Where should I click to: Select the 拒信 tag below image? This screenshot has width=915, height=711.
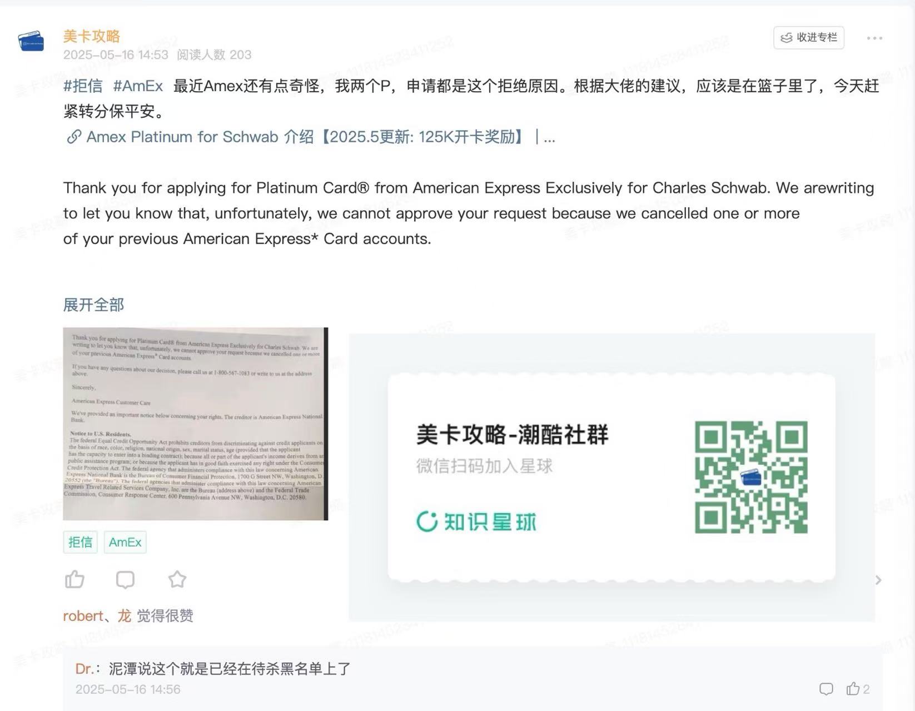[x=80, y=542]
